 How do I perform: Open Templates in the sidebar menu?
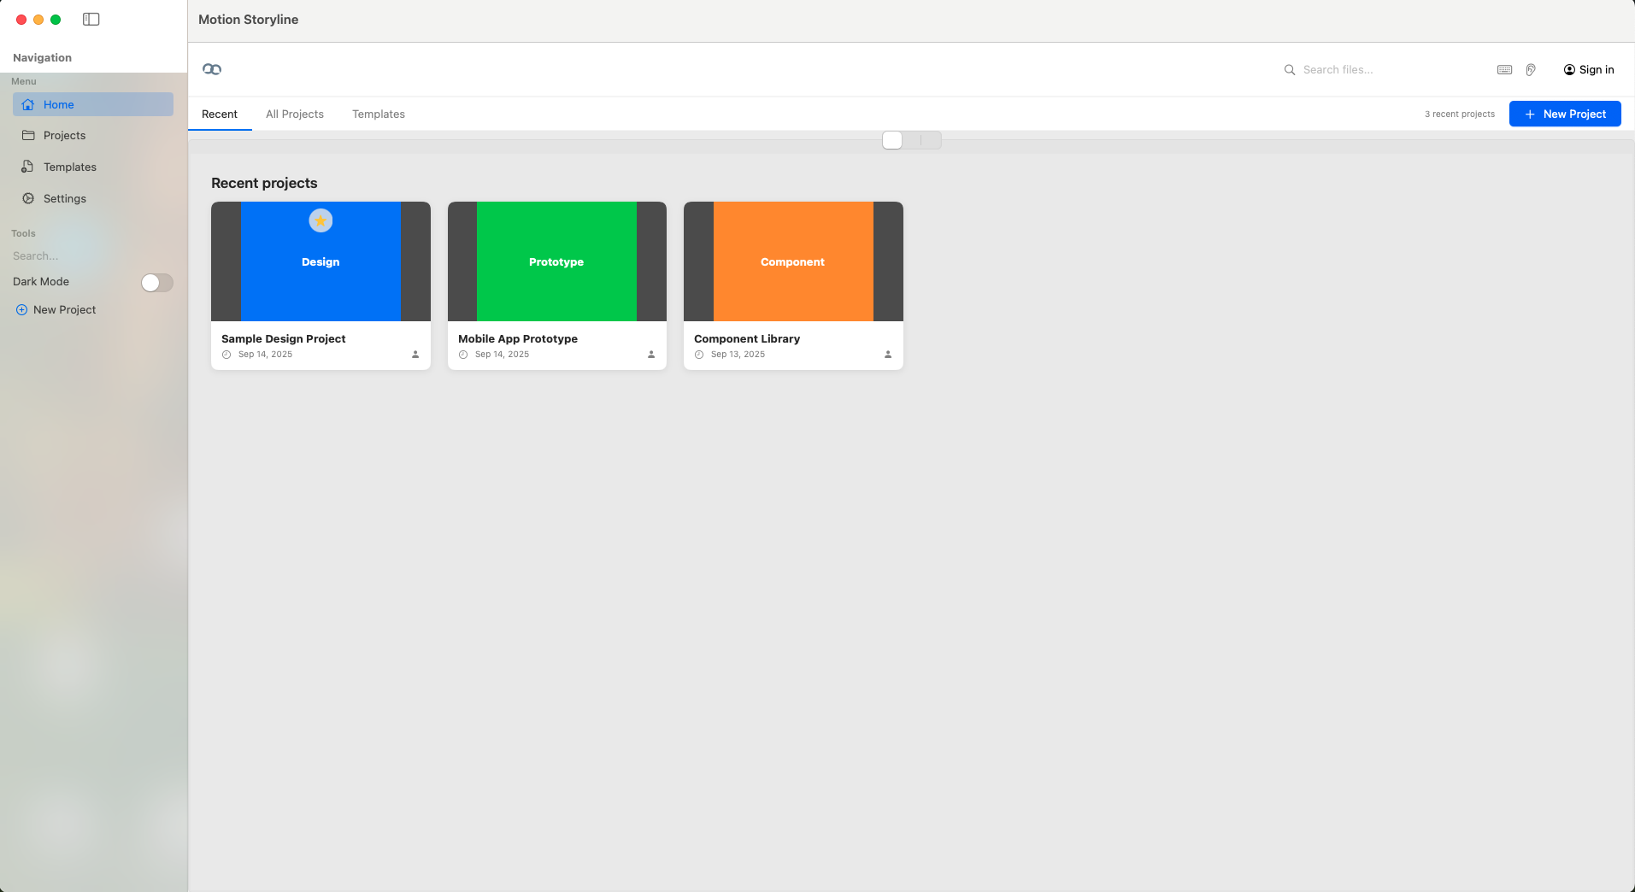click(x=93, y=167)
